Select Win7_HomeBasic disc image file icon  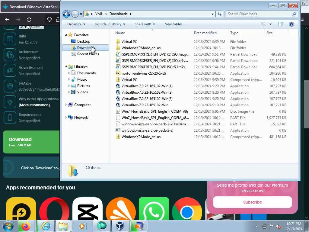[118, 111]
